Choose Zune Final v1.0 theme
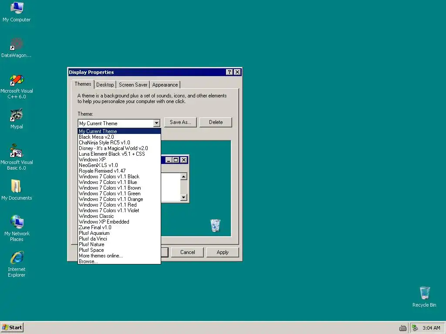The image size is (446, 334). tap(119, 227)
